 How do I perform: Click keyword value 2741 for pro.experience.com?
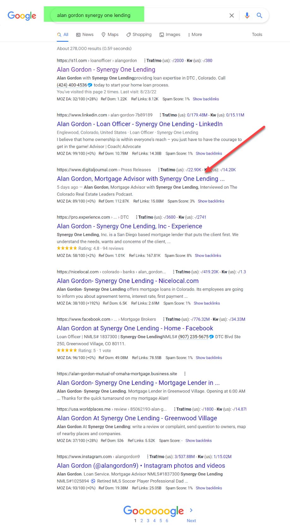click(x=201, y=217)
